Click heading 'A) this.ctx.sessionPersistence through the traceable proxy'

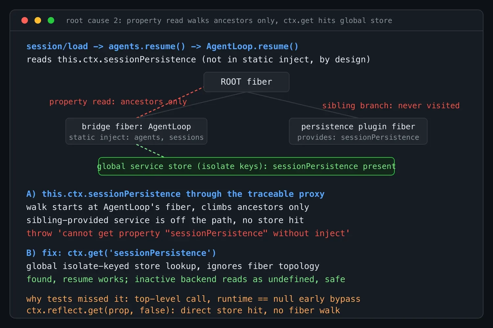175,194
